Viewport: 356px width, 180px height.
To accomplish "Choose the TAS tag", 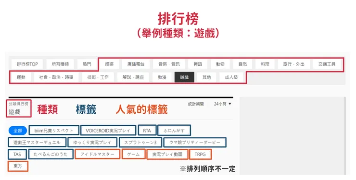I will point(17,155).
